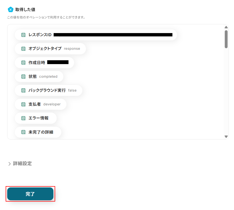Viewport: 234px width, 210px height.
Task: Select the レスポンスID value pill
Action: [96, 35]
